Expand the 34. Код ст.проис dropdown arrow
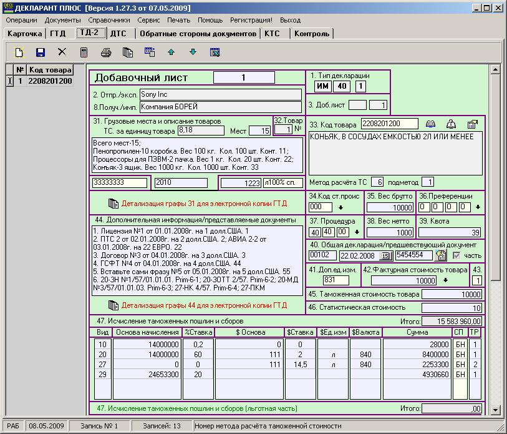The height and width of the screenshot is (434, 507). [340, 207]
